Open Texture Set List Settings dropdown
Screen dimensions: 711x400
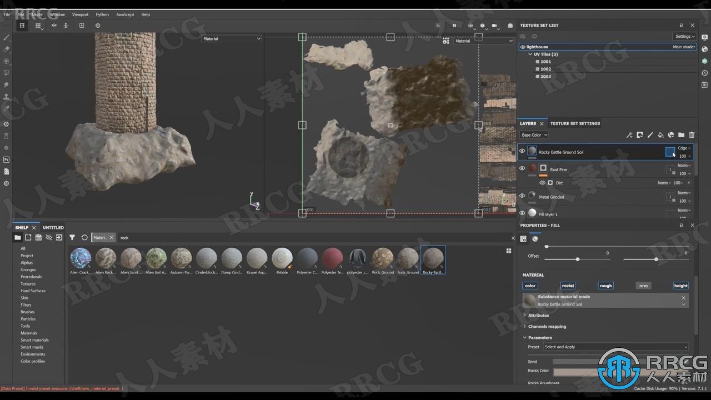click(x=685, y=37)
